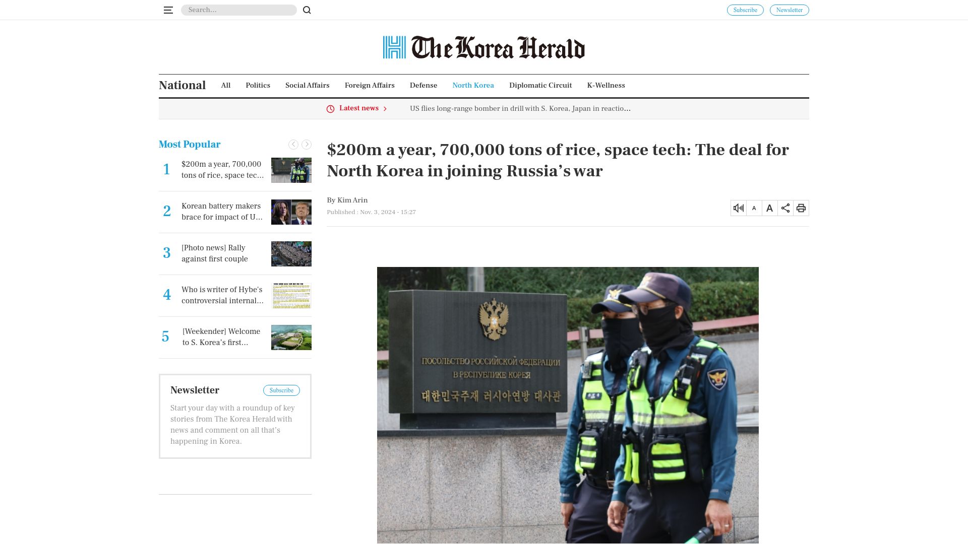The height and width of the screenshot is (544, 968).
Task: Open Weekender Welcome to S. Korea's first
Action: tap(221, 337)
